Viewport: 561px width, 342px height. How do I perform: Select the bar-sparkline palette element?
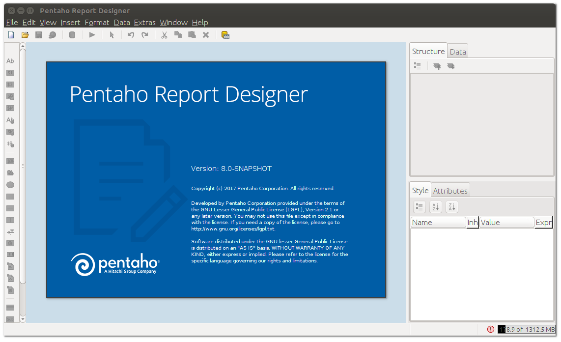pyautogui.click(x=10, y=266)
